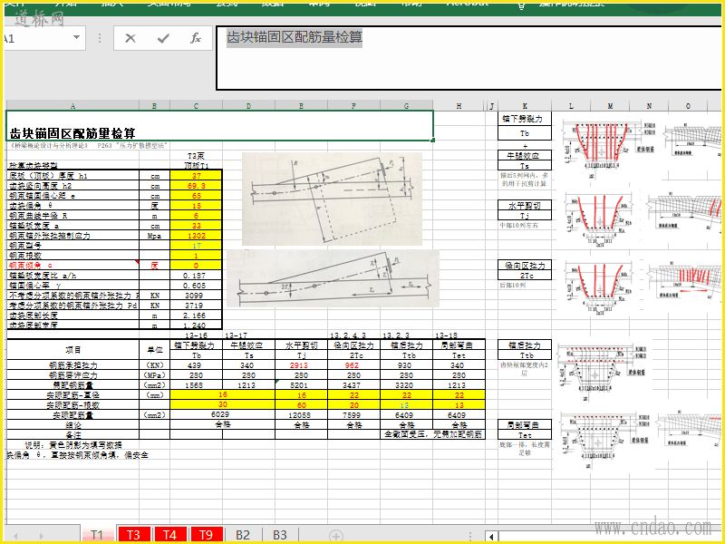The width and height of the screenshot is (725, 544).
Task: Select note cell '说明：黄色阴影为填写数据'
Action: click(x=72, y=445)
